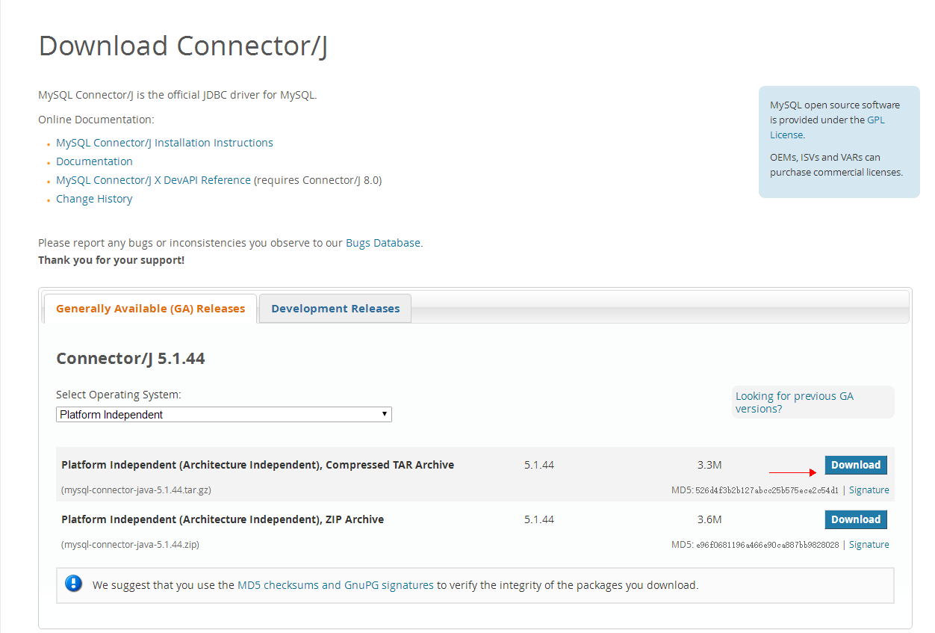935x633 pixels.
Task: Download the Compressed TAR Archive
Action: tap(856, 465)
